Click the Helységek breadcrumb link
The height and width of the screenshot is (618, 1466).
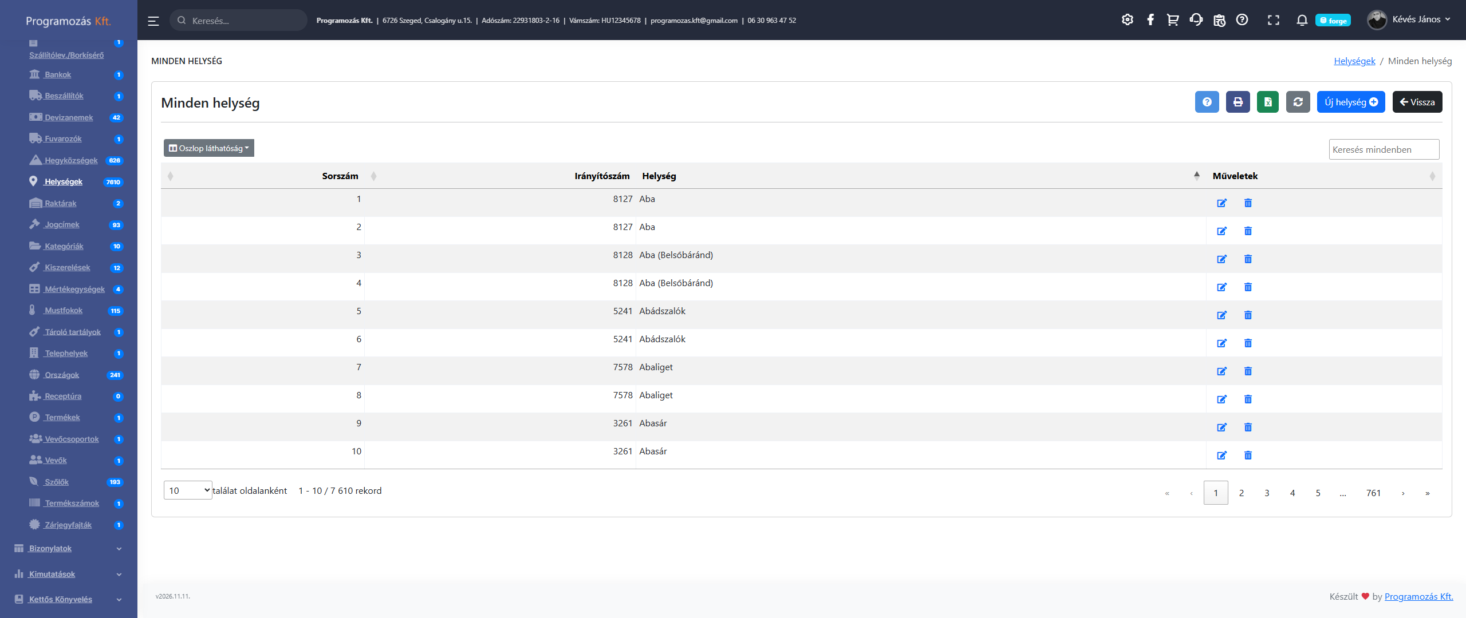[x=1354, y=61]
